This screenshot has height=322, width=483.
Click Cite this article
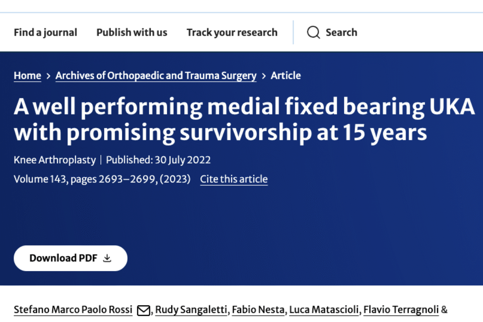pyautogui.click(x=234, y=179)
